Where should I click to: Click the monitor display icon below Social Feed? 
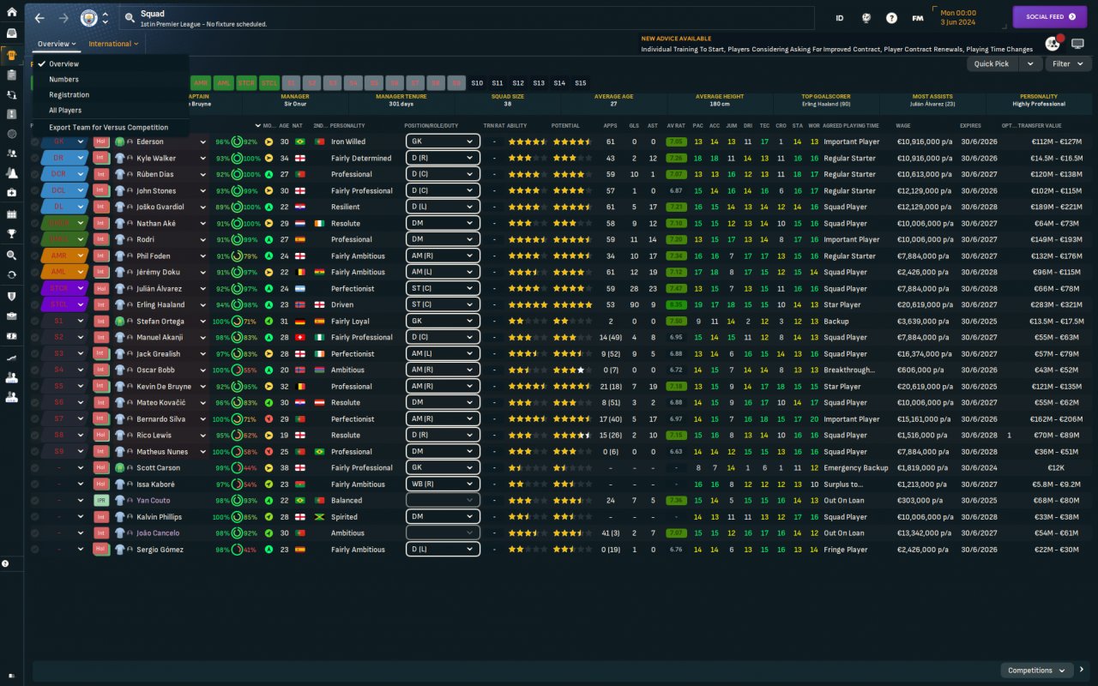click(x=1078, y=44)
